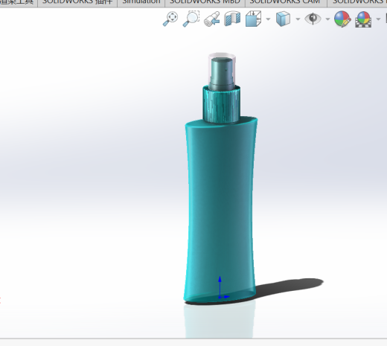Open View Orientation cube icon
Image resolution: width=387 pixels, height=346 pixels.
[x=253, y=19]
